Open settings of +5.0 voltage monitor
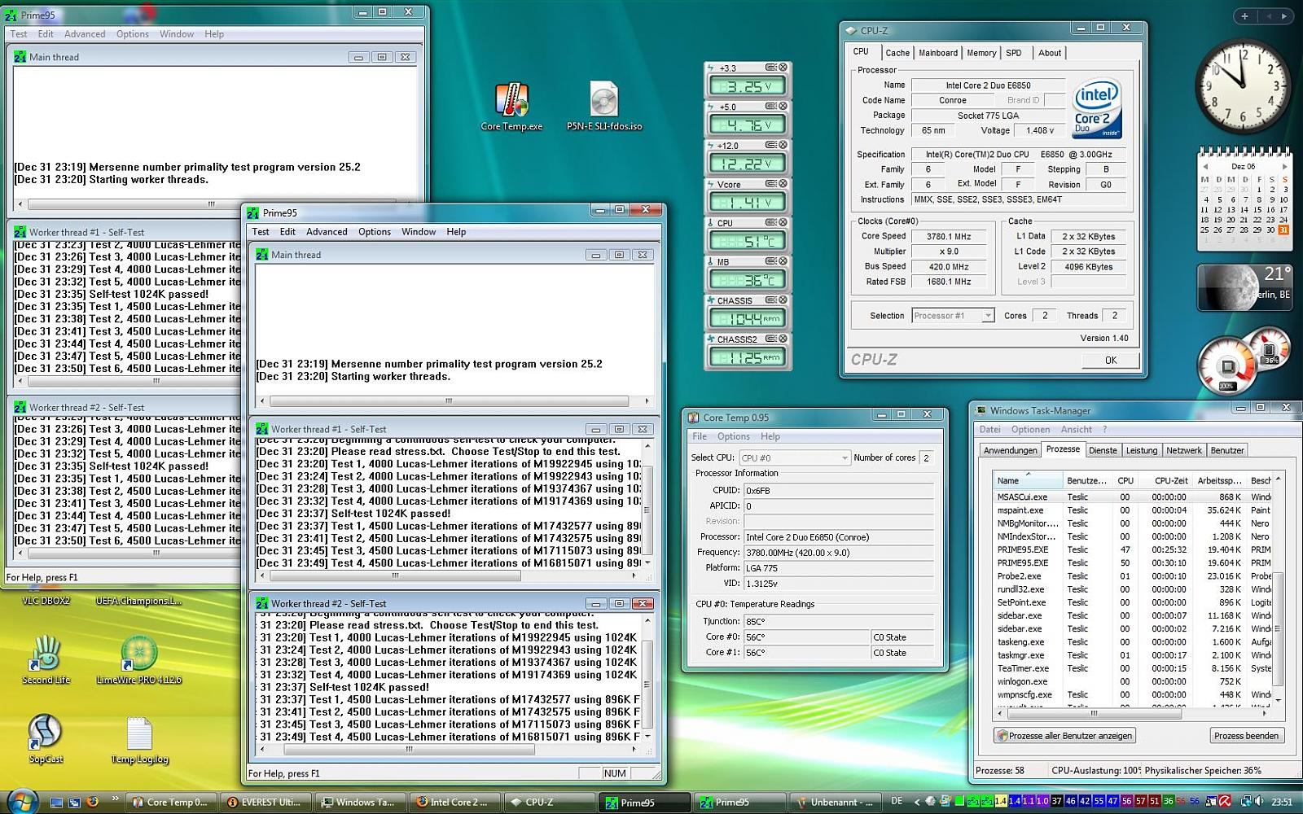Screen dimensions: 1303x814 [770, 107]
